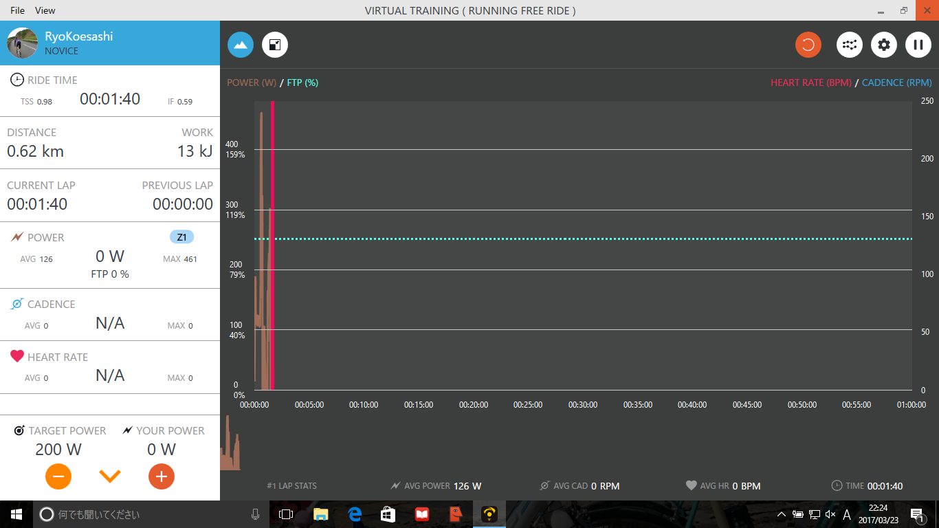
Task: Click the 00:01:40 ride time value
Action: pyautogui.click(x=110, y=99)
